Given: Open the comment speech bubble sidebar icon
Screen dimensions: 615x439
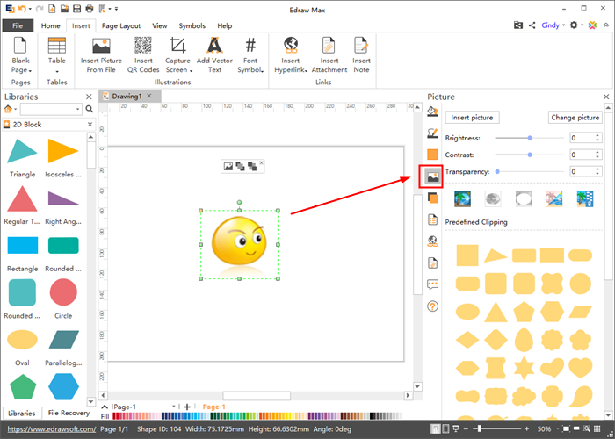Looking at the screenshot, I should click(432, 284).
